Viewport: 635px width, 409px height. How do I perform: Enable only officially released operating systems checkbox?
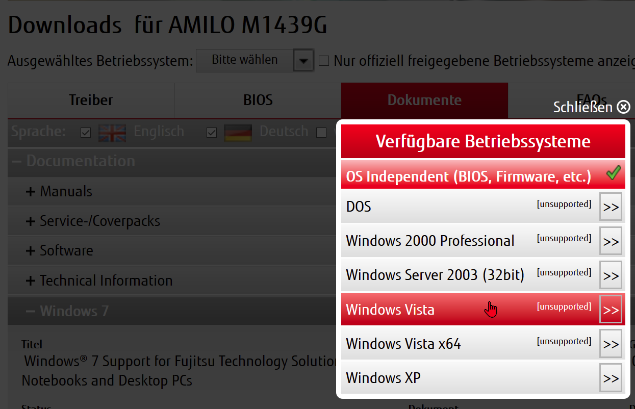click(x=324, y=61)
